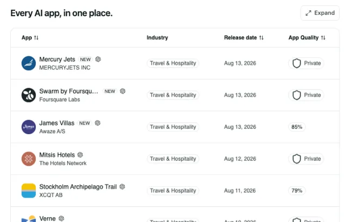Open the Mitsis Hotels app name
Viewport: 346px width, 222px height.
57,155
